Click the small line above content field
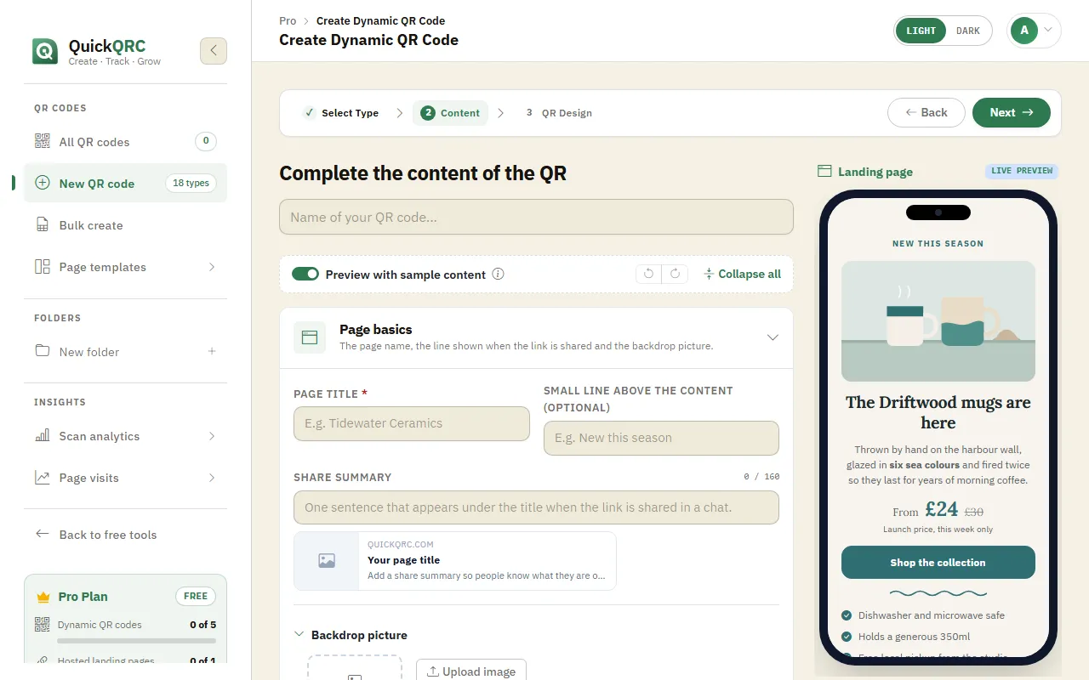The image size is (1089, 680). click(x=661, y=438)
